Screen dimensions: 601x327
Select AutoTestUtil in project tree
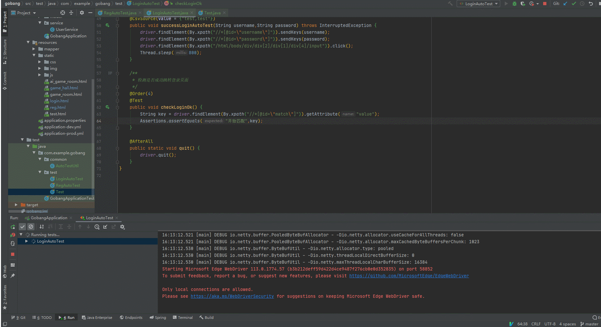click(x=67, y=166)
